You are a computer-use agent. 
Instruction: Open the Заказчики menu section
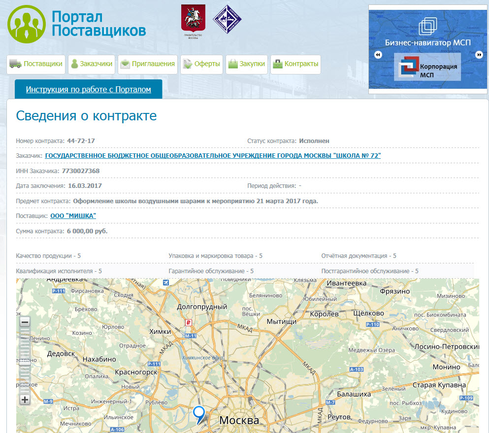pos(91,64)
